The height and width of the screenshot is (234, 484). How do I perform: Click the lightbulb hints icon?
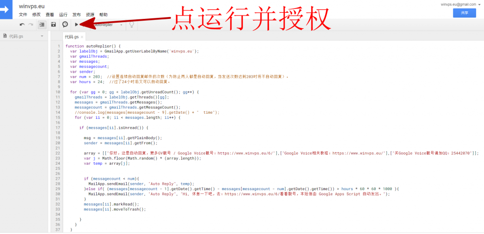[x=131, y=25]
